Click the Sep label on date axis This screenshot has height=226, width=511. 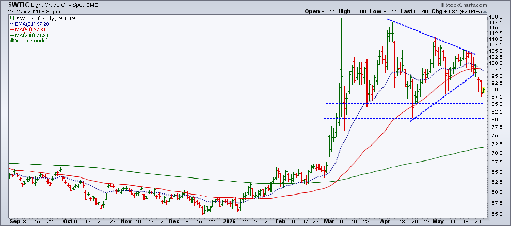(x=14, y=221)
